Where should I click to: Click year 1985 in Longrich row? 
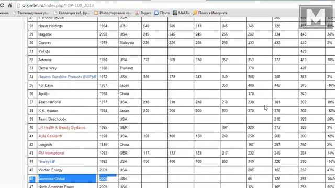click(108, 145)
